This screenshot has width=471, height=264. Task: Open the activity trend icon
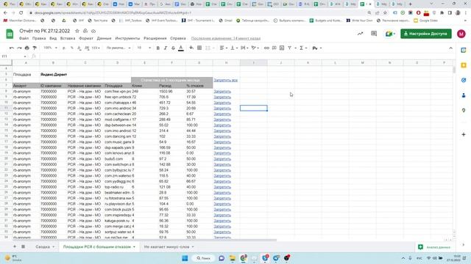pos(360,34)
